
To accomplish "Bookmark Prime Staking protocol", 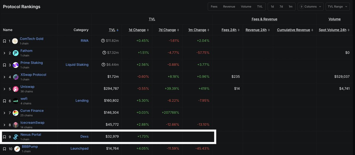I will 4,65.
